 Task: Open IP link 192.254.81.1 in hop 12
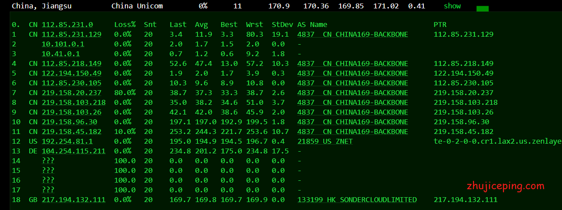(x=67, y=141)
